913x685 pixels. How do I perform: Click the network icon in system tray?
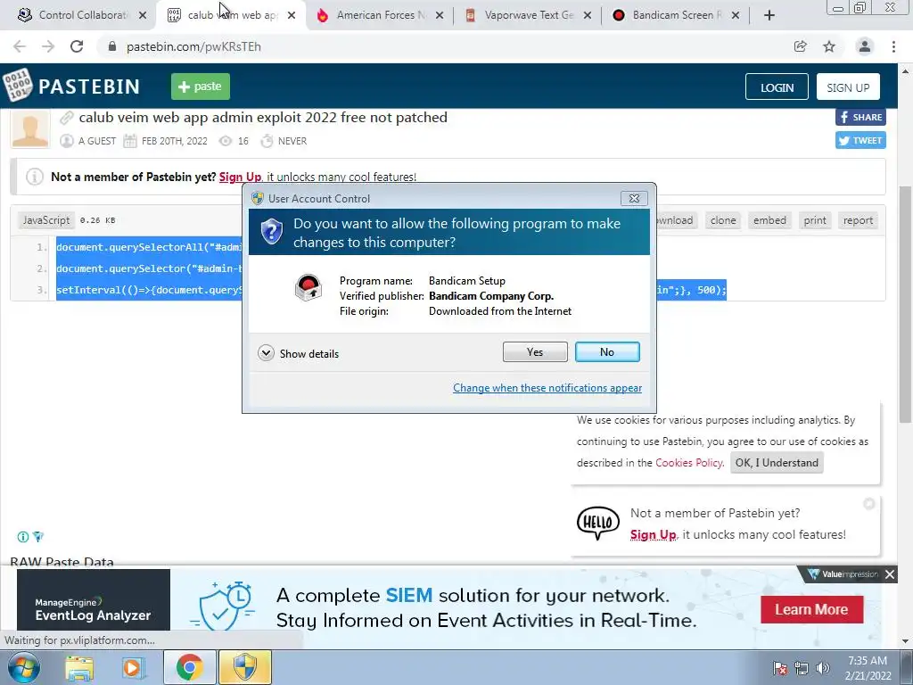point(802,668)
